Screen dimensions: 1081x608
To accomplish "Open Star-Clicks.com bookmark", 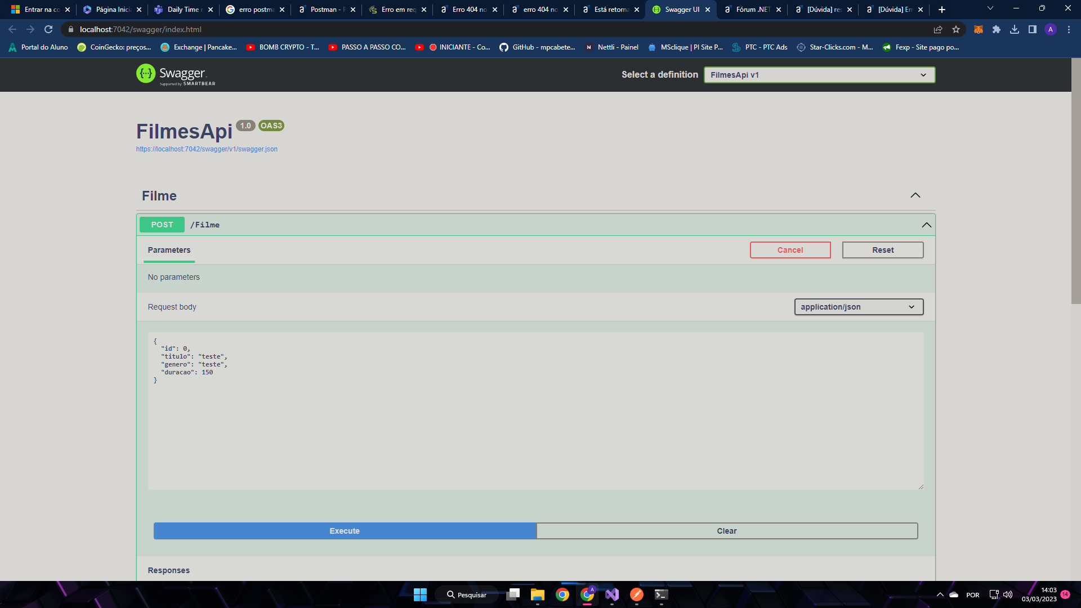I will [835, 47].
